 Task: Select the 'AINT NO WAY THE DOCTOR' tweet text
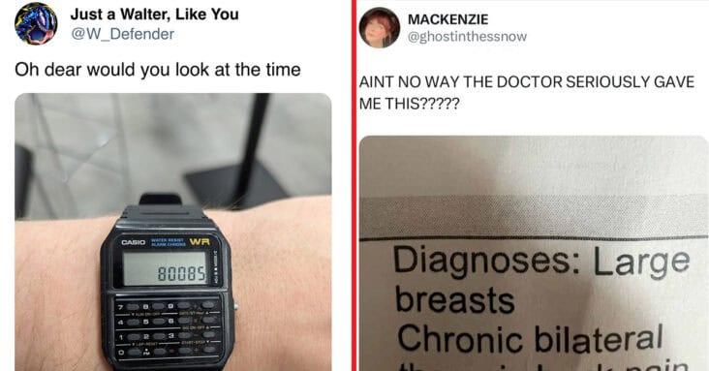tap(527, 93)
